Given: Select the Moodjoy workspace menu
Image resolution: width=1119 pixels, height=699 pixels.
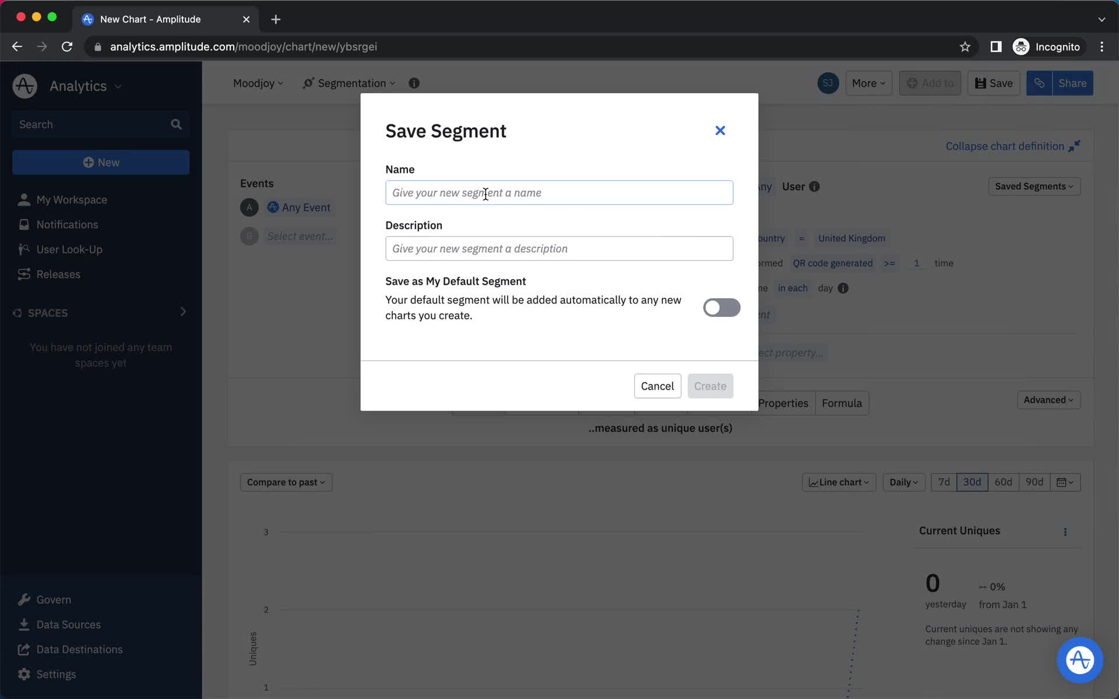Looking at the screenshot, I should (258, 82).
